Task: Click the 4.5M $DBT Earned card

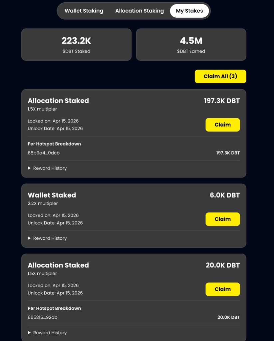Action: tap(191, 45)
